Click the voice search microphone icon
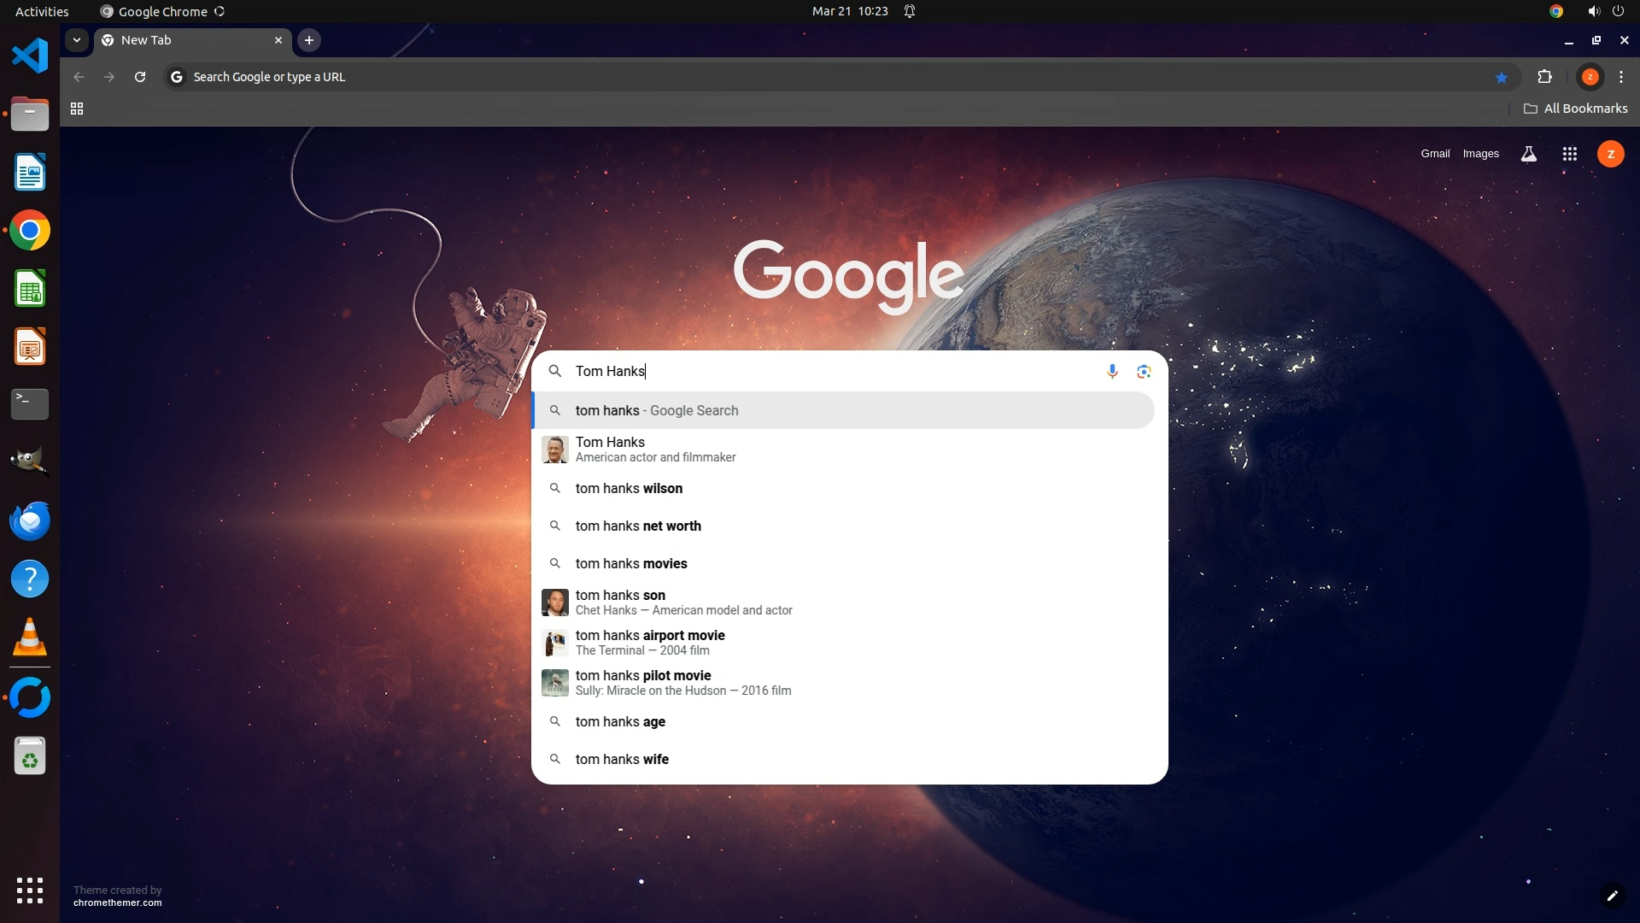 1112,371
